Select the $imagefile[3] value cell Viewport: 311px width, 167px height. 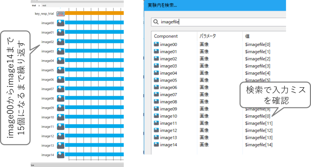click(x=257, y=66)
